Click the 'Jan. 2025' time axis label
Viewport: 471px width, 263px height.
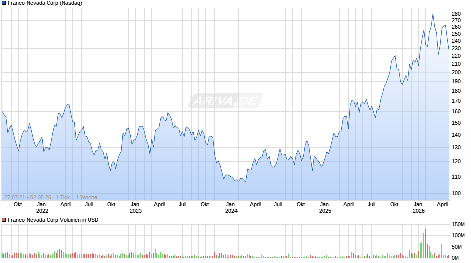325,208
